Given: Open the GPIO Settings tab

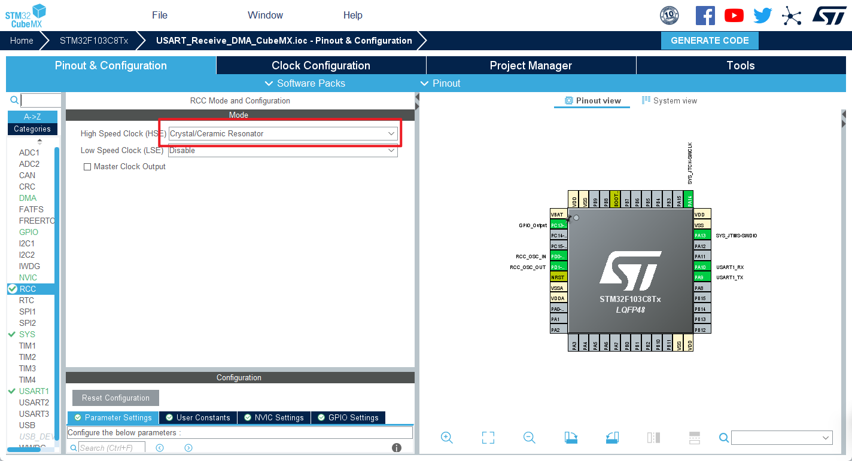Looking at the screenshot, I should 348,417.
